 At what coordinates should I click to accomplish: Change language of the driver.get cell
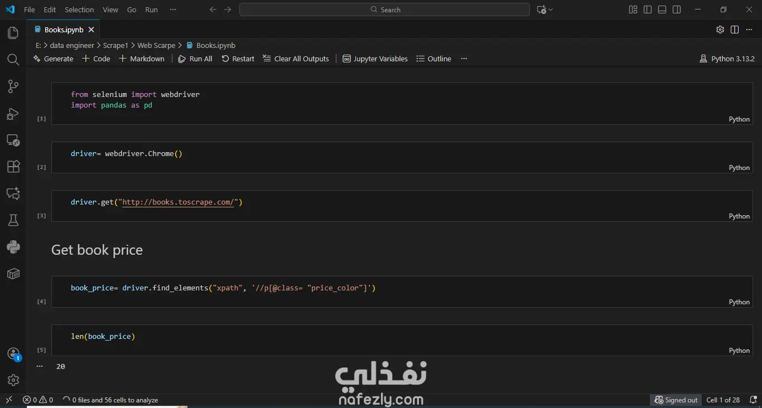coord(739,216)
